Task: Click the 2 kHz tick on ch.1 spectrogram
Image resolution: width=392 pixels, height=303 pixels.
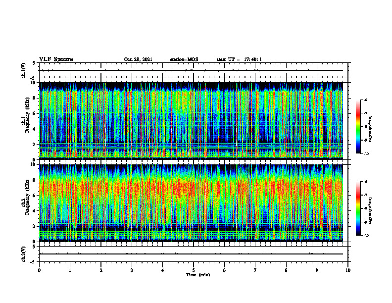Action: coord(34,145)
